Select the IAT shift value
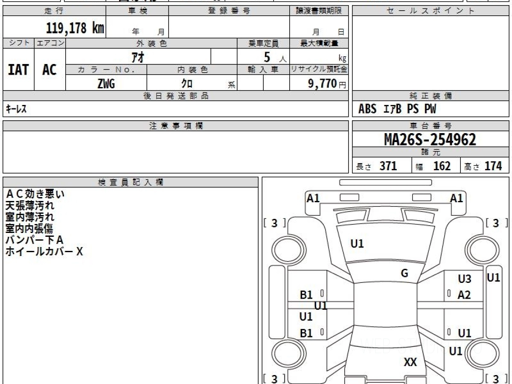The height and width of the screenshot is (384, 512). (18, 70)
